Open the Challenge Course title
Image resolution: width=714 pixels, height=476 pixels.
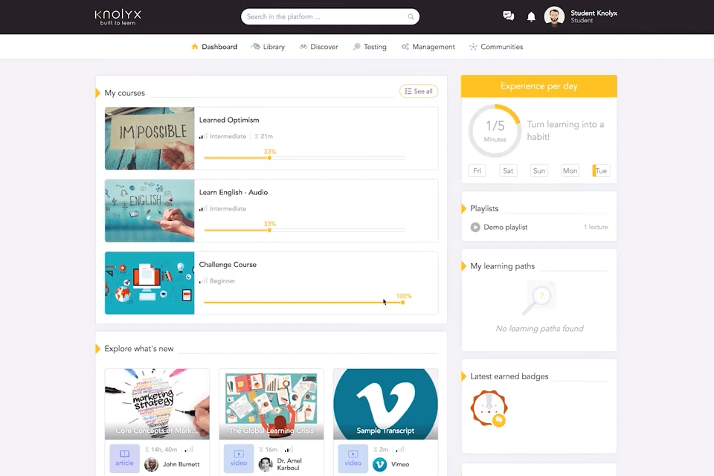(x=228, y=265)
